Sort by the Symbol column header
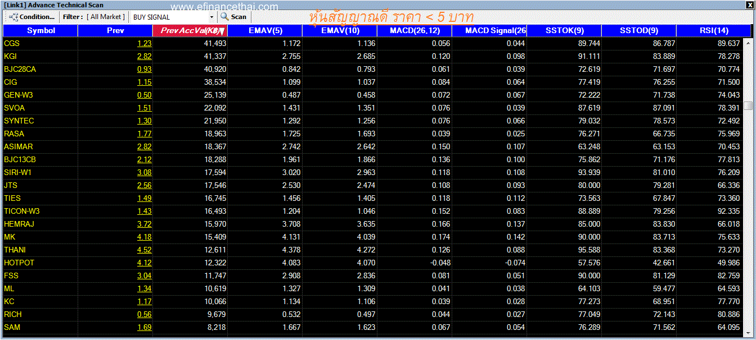Screen dimensions: 756x340 (x=40, y=30)
